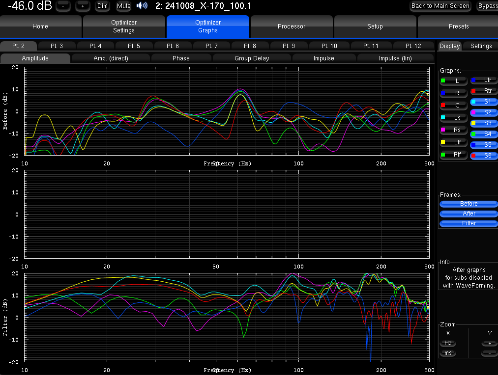Toggle S1 subwoofer graph visibility

point(484,102)
